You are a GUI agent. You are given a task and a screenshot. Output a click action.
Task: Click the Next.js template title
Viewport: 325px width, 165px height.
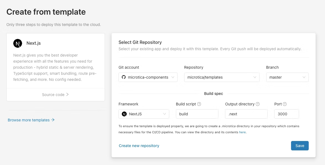click(34, 43)
